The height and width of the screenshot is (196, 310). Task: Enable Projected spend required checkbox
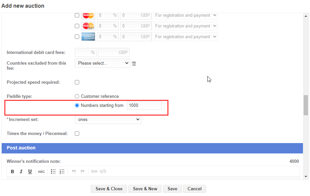point(77,82)
